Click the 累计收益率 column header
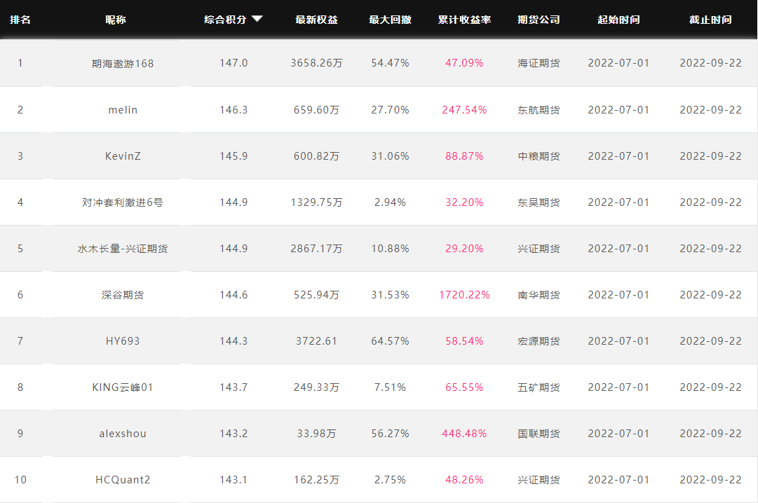This screenshot has height=503, width=758. click(x=465, y=20)
